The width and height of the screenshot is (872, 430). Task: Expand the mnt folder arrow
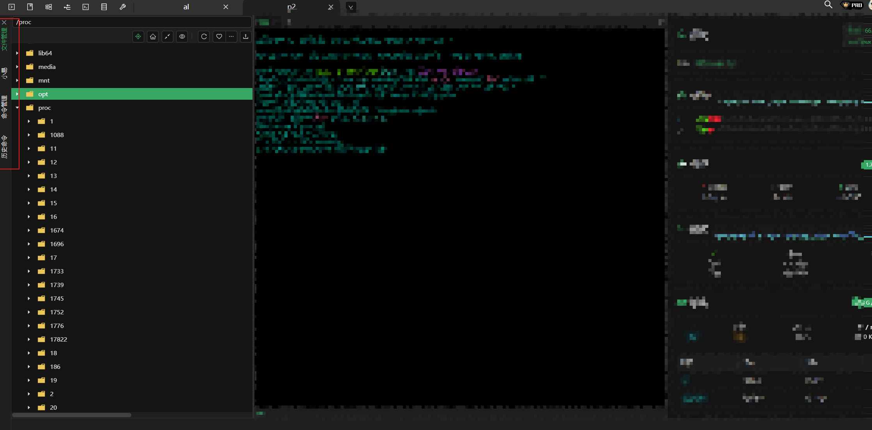pos(17,80)
